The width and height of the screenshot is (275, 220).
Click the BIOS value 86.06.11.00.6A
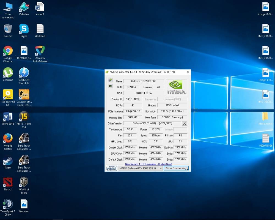pyautogui.click(x=144, y=93)
